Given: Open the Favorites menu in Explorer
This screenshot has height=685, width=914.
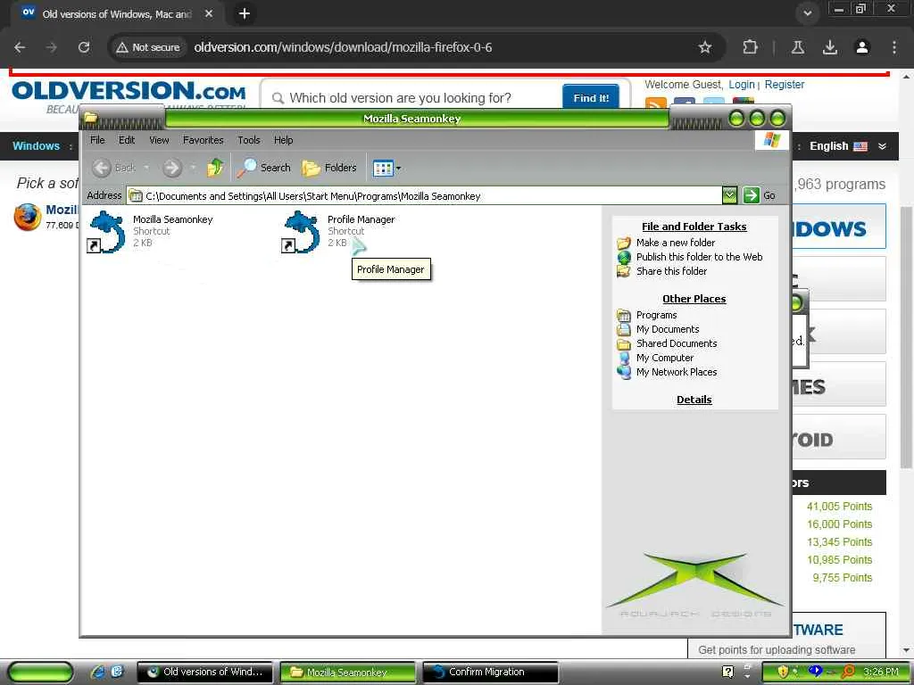Looking at the screenshot, I should pos(203,140).
